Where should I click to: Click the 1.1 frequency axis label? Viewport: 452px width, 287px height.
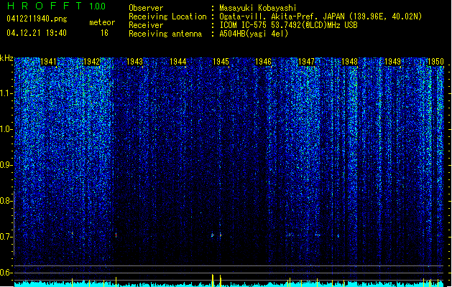6,93
